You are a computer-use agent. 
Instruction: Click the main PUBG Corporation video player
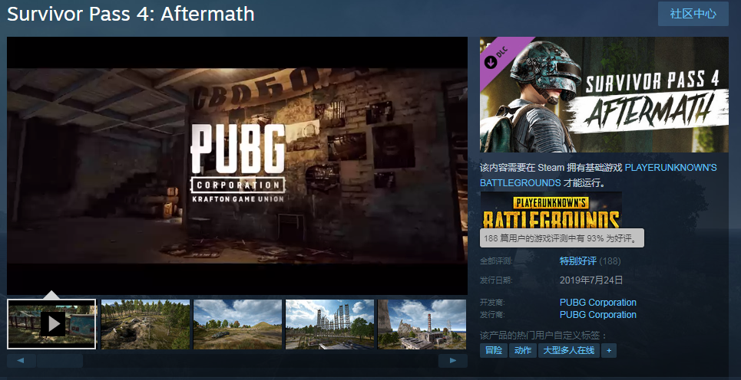[x=237, y=166]
